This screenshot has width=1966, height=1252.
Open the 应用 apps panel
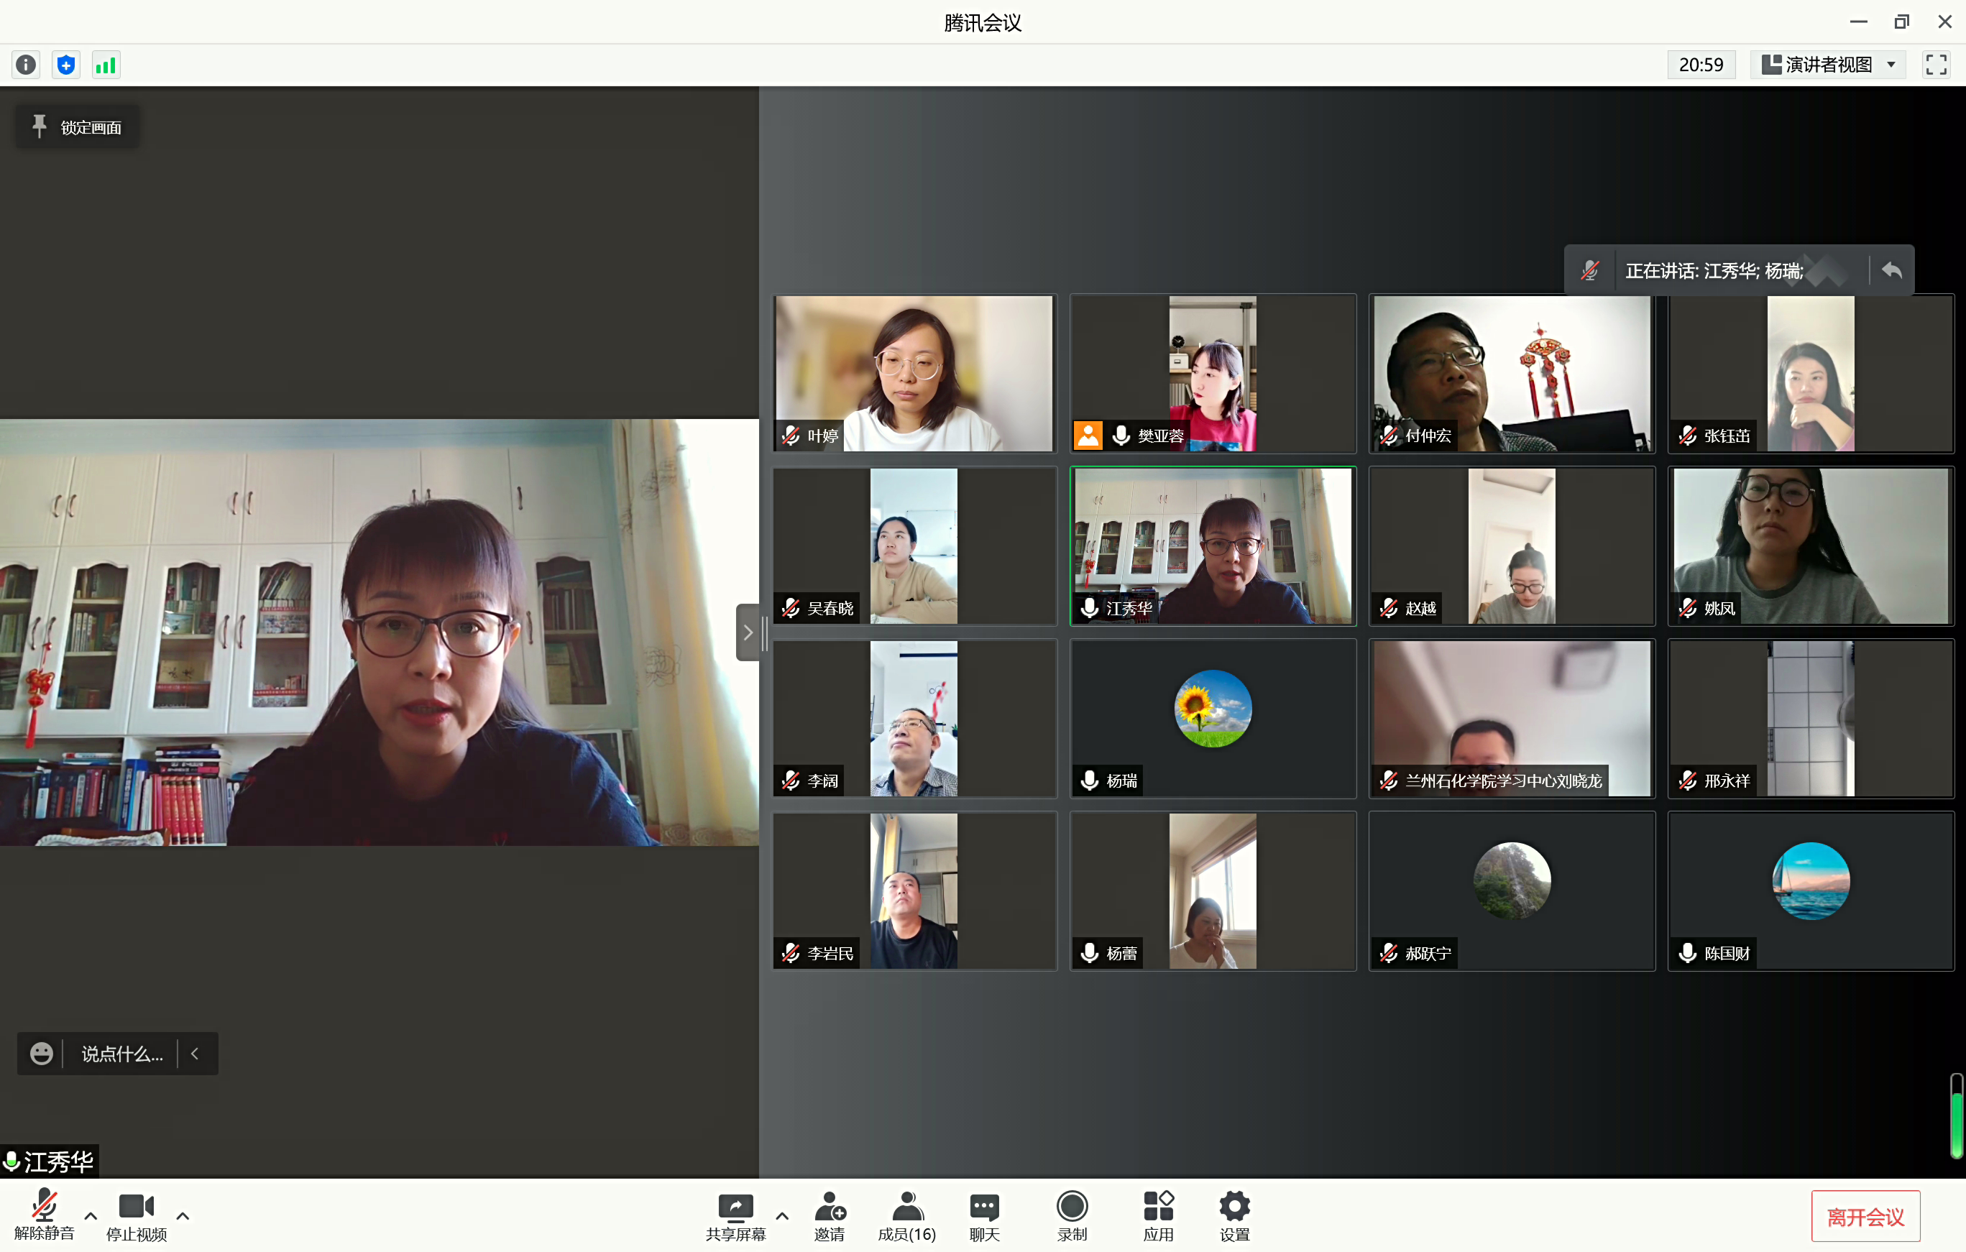click(x=1159, y=1215)
